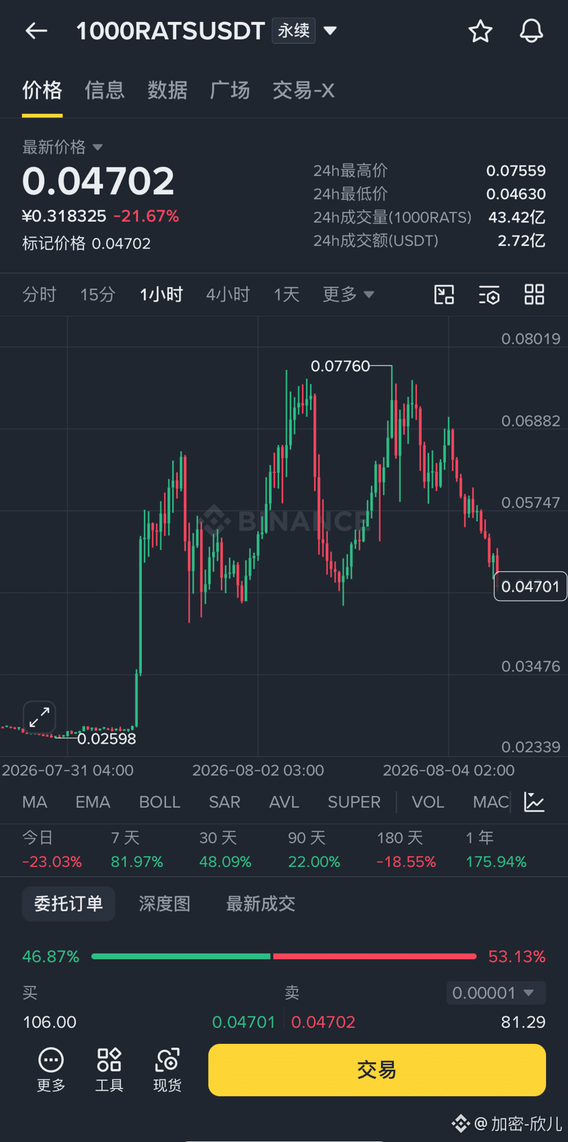
Task: Tap the 53.13% sell percentage
Action: [517, 957]
